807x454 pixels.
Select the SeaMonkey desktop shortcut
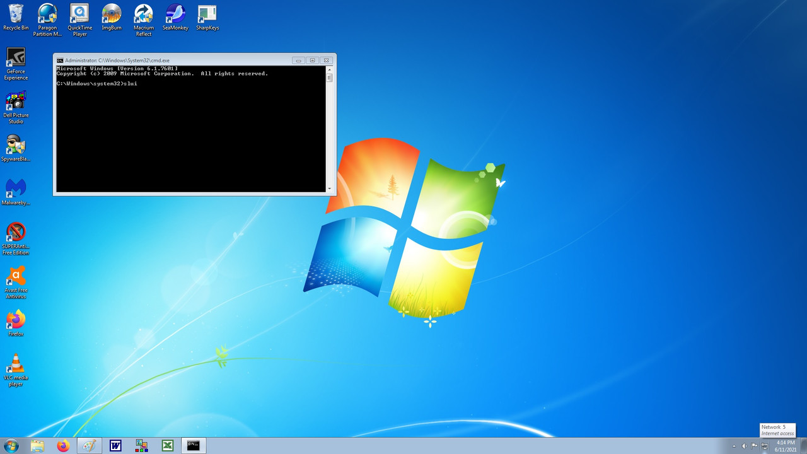click(175, 17)
